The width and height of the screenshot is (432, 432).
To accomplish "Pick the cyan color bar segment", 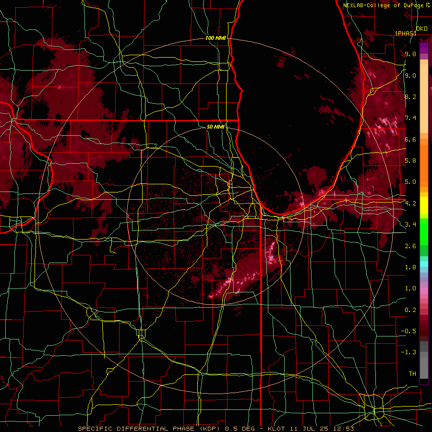I will coord(424,264).
